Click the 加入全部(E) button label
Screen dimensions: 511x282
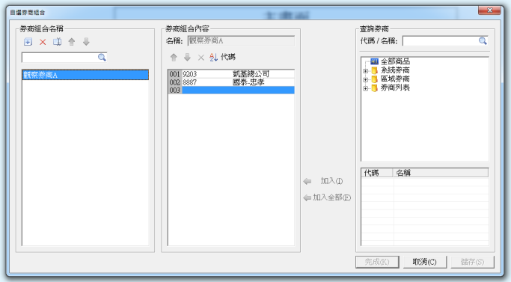[x=331, y=197]
